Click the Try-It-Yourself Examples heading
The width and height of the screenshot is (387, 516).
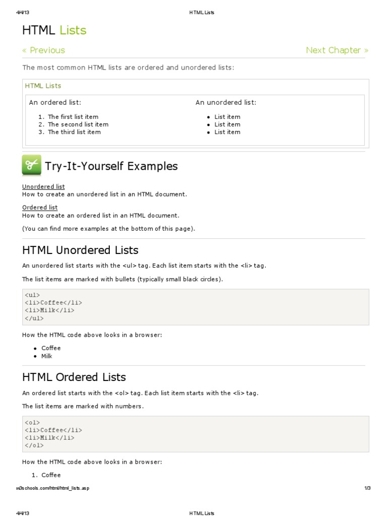pyautogui.click(x=111, y=166)
